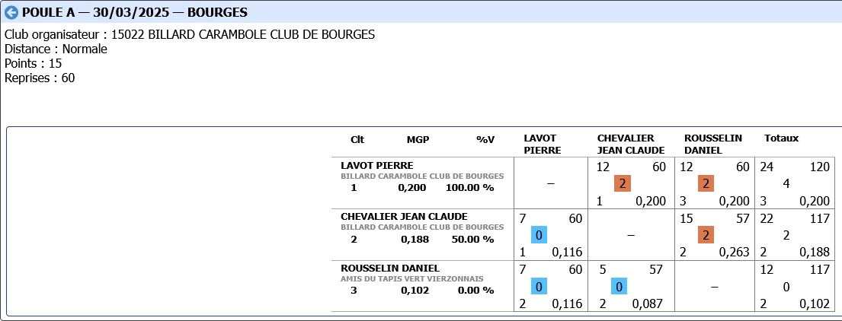This screenshot has height=321, width=842.
Task: Click the Totaux column header
Action: point(781,138)
